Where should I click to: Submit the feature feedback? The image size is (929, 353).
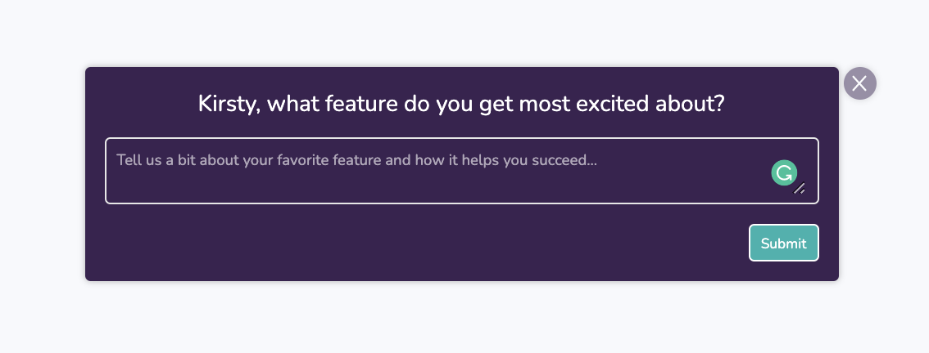tap(783, 243)
